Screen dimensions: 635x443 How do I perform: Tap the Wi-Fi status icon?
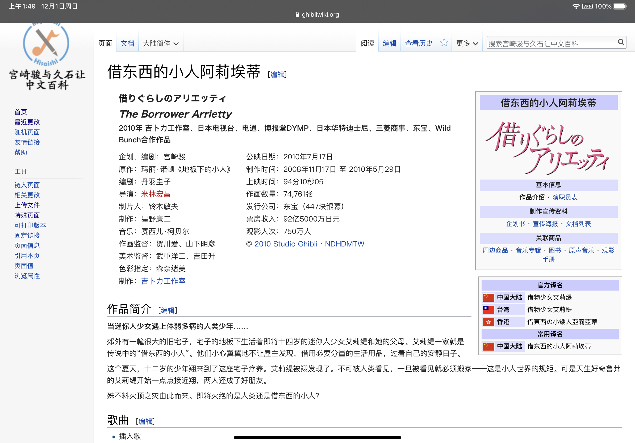[576, 6]
